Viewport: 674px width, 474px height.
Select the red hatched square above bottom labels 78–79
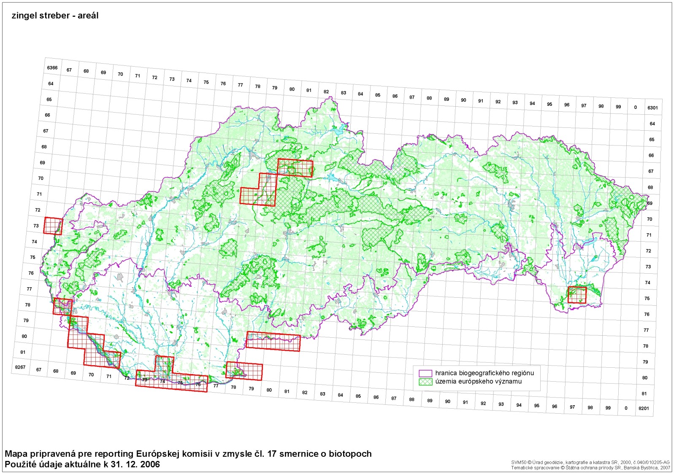tap(244, 371)
